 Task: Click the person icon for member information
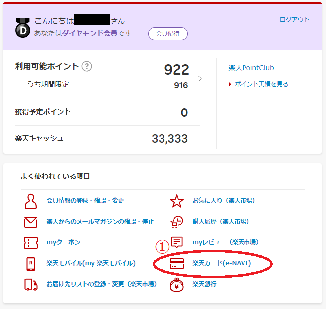click(x=31, y=201)
